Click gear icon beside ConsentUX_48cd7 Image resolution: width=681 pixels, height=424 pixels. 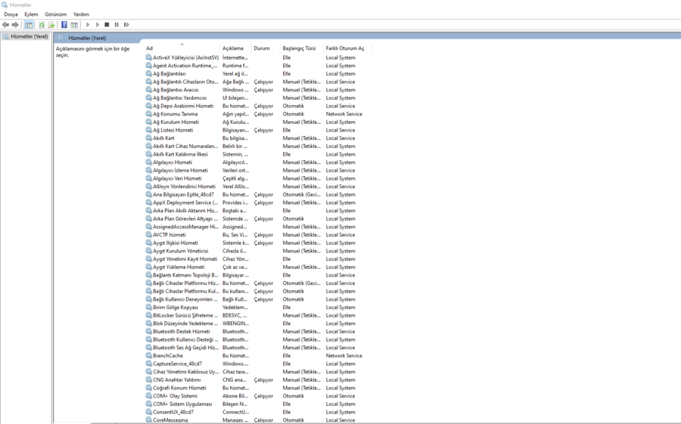click(148, 412)
